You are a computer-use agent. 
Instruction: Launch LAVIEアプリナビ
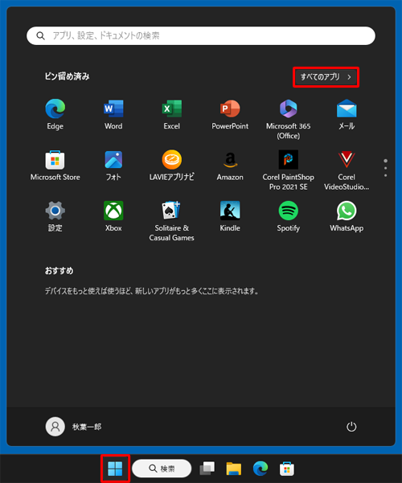172,166
